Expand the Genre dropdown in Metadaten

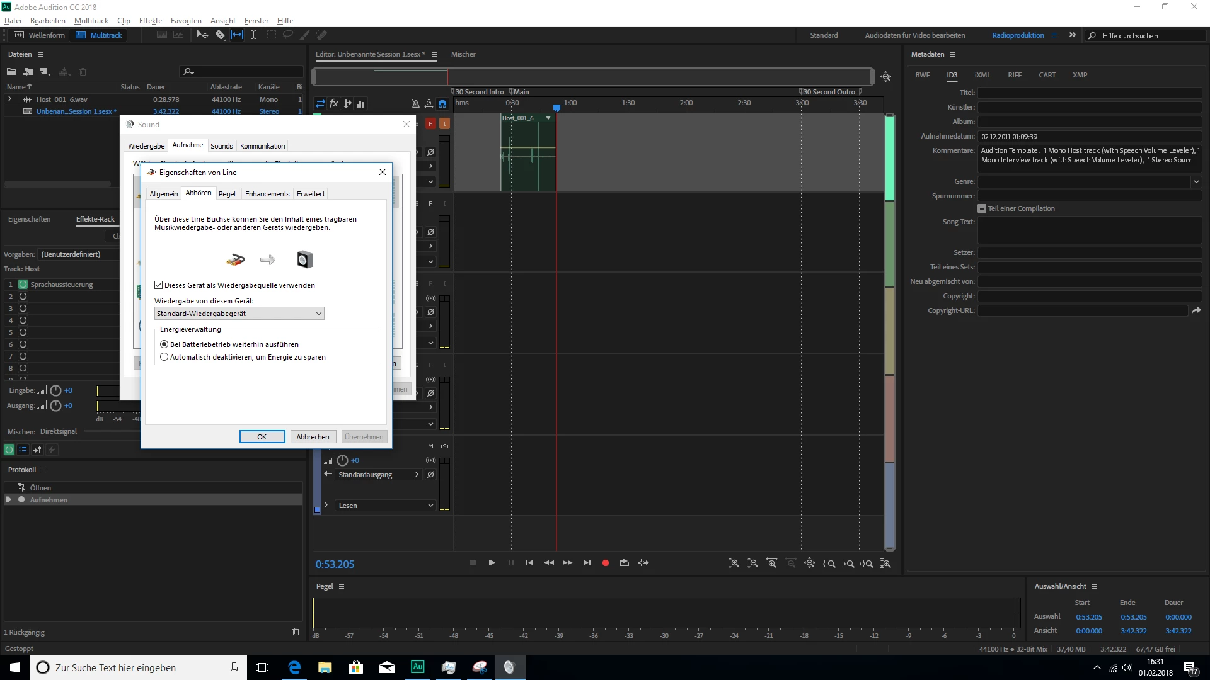pyautogui.click(x=1196, y=181)
